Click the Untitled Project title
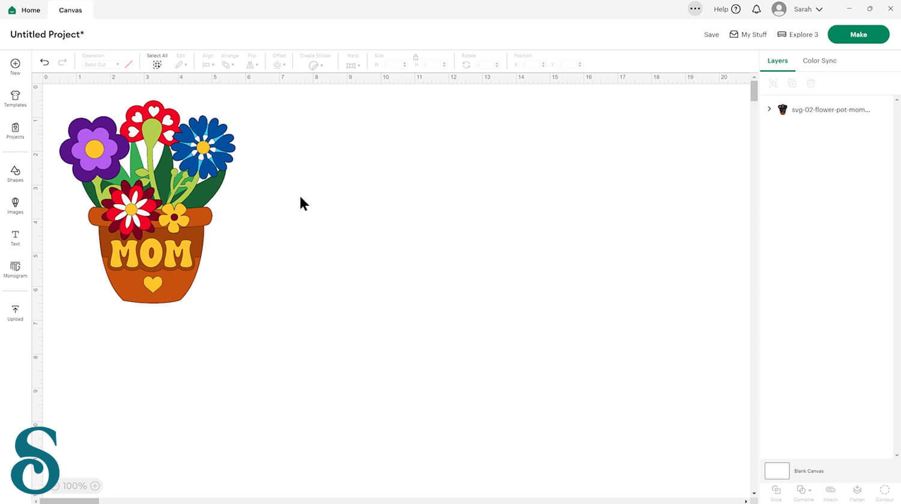Viewport: 901px width, 504px height. (47, 34)
